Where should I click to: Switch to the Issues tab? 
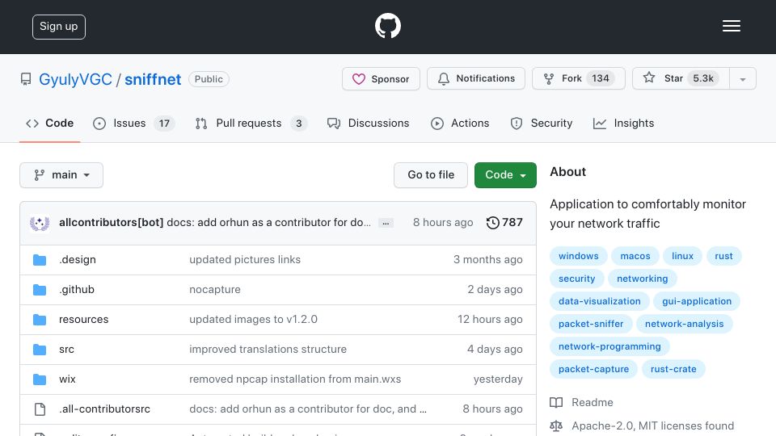133,123
